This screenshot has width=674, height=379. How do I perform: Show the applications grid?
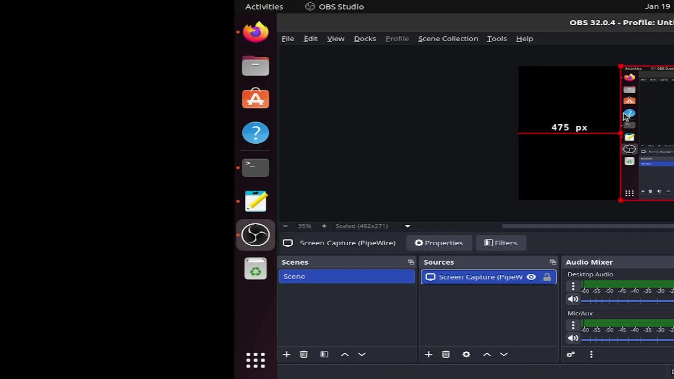coord(255,360)
